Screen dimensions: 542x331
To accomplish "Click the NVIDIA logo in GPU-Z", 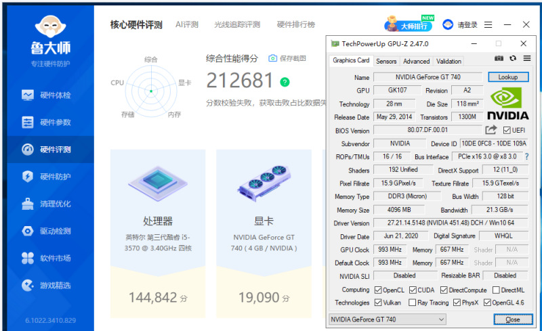I will (507, 104).
